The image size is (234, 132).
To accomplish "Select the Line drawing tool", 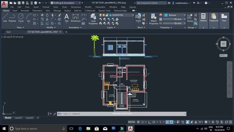I will tap(5, 18).
